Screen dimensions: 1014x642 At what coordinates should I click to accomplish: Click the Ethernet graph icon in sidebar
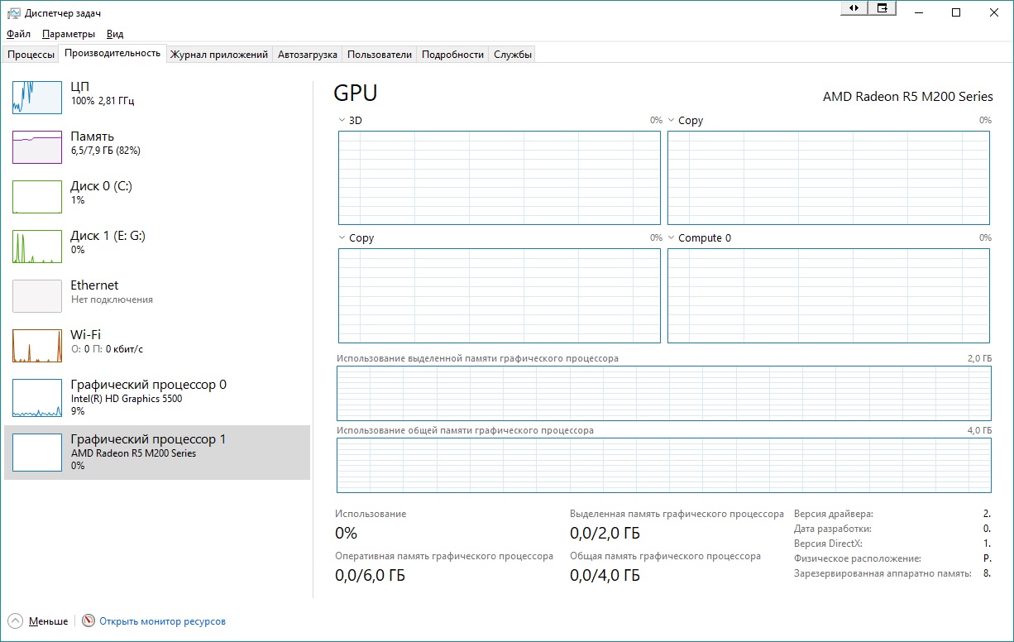[x=37, y=295]
